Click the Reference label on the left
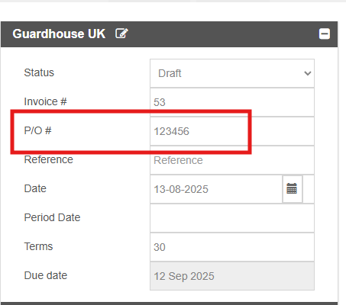This screenshot has height=305, width=346. pos(48,159)
